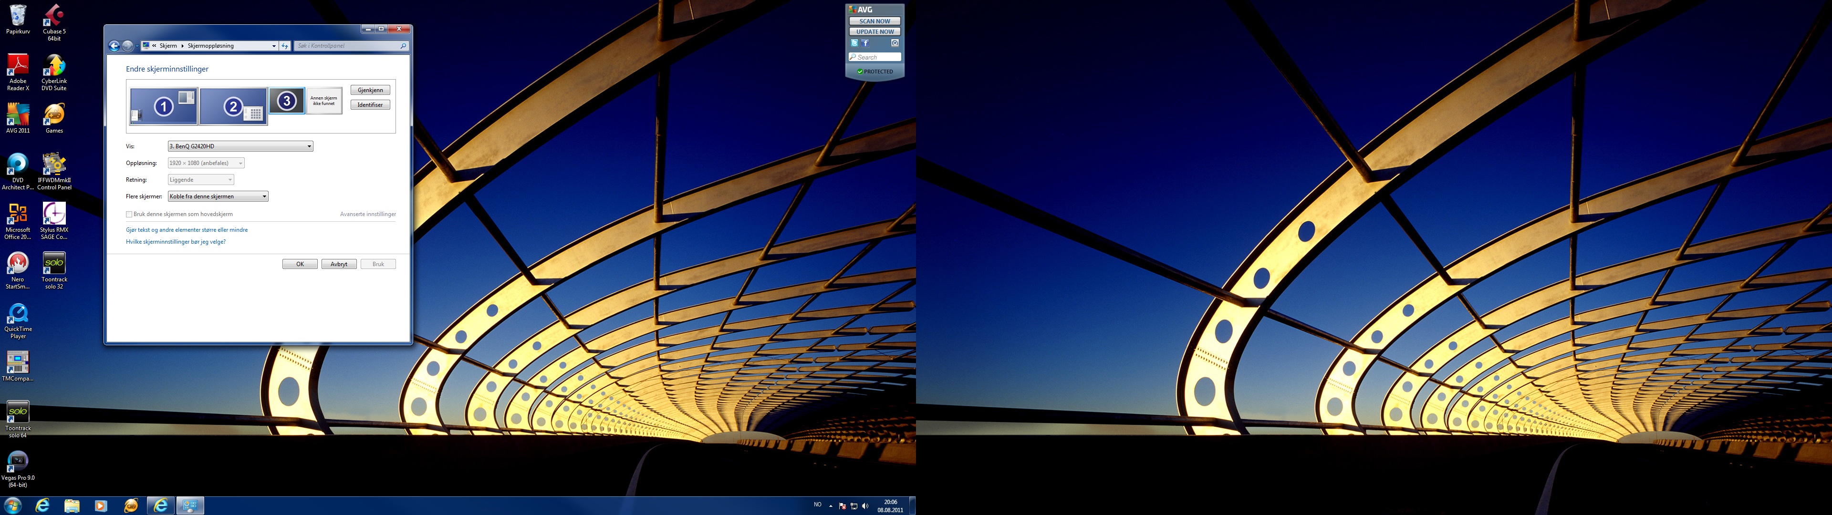Open the Games desktop icon
1832x515 pixels.
[54, 118]
